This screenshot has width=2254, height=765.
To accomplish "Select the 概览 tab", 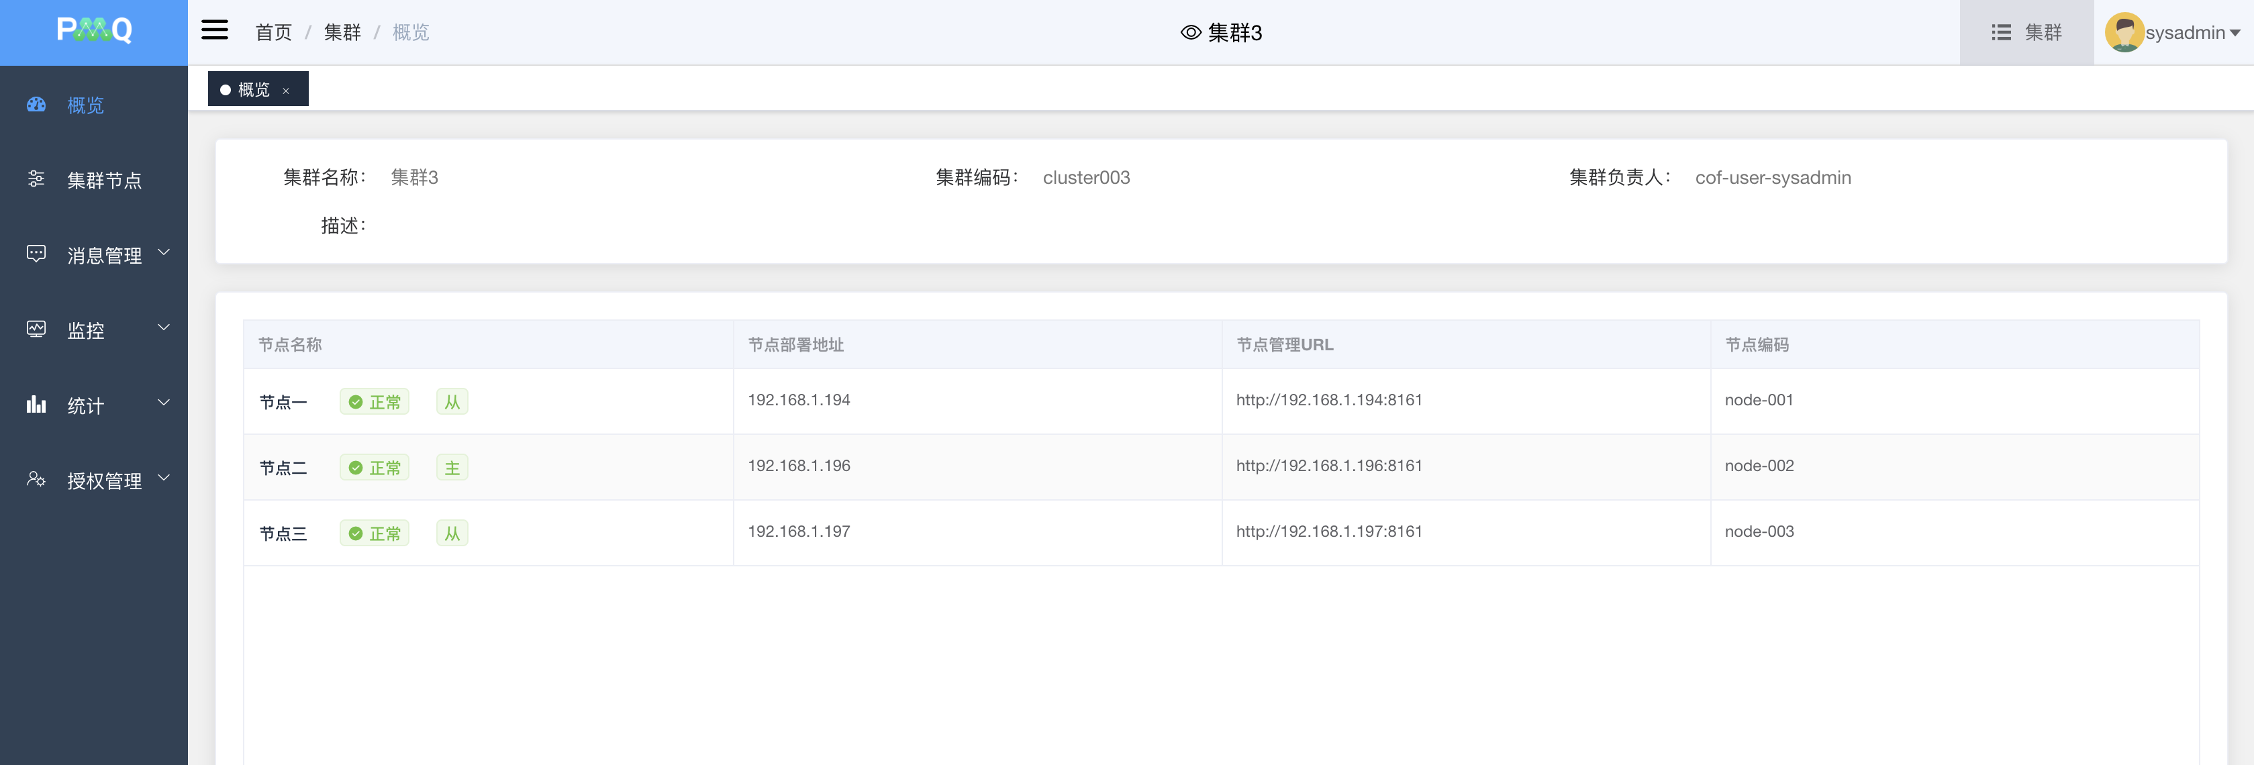I will [x=253, y=89].
